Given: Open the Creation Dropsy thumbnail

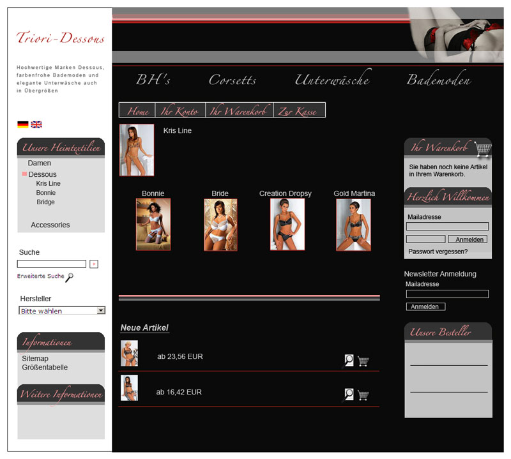Looking at the screenshot, I should point(287,225).
